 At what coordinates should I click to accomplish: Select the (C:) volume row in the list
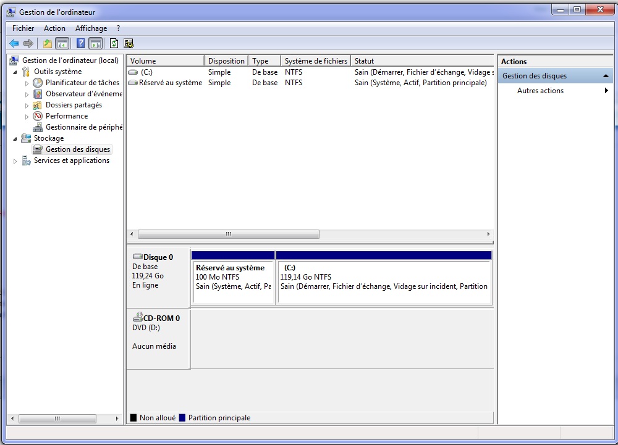tap(310, 72)
